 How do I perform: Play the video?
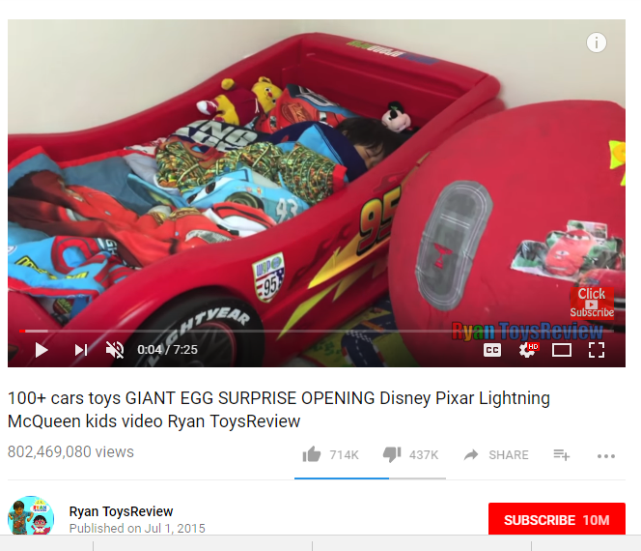[42, 350]
